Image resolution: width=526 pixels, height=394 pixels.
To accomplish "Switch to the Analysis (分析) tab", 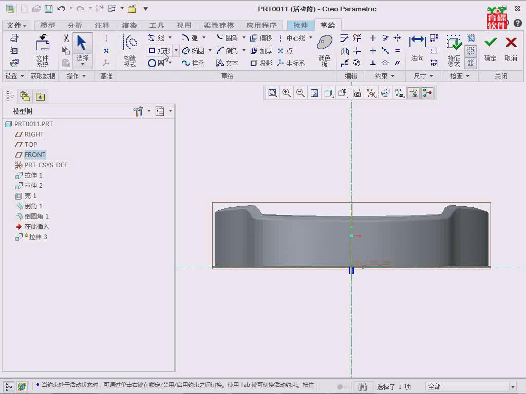I will pos(75,25).
